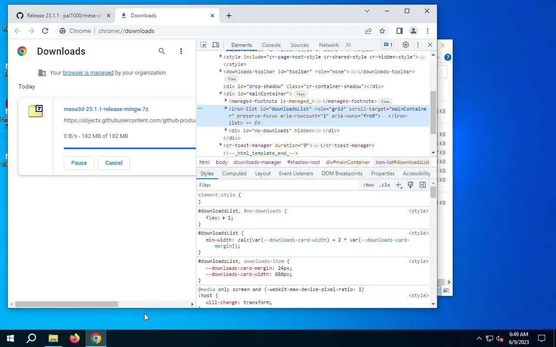Open the DOM Breakpoints tab
Image resolution: width=556 pixels, height=347 pixels.
(x=342, y=173)
